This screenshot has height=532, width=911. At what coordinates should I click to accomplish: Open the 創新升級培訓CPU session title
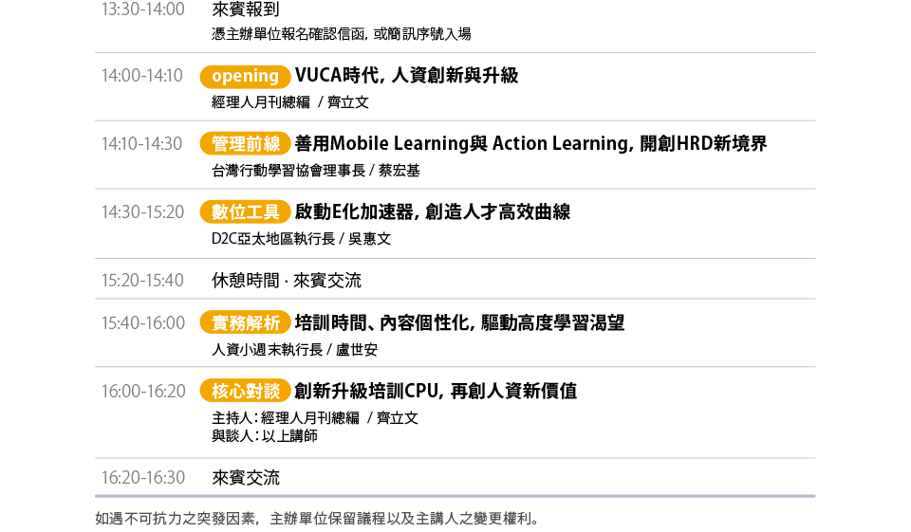[x=436, y=392]
